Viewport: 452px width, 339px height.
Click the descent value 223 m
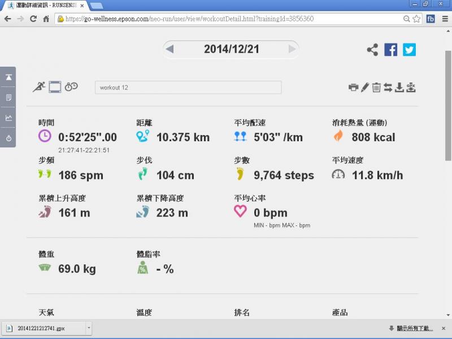pos(172,213)
